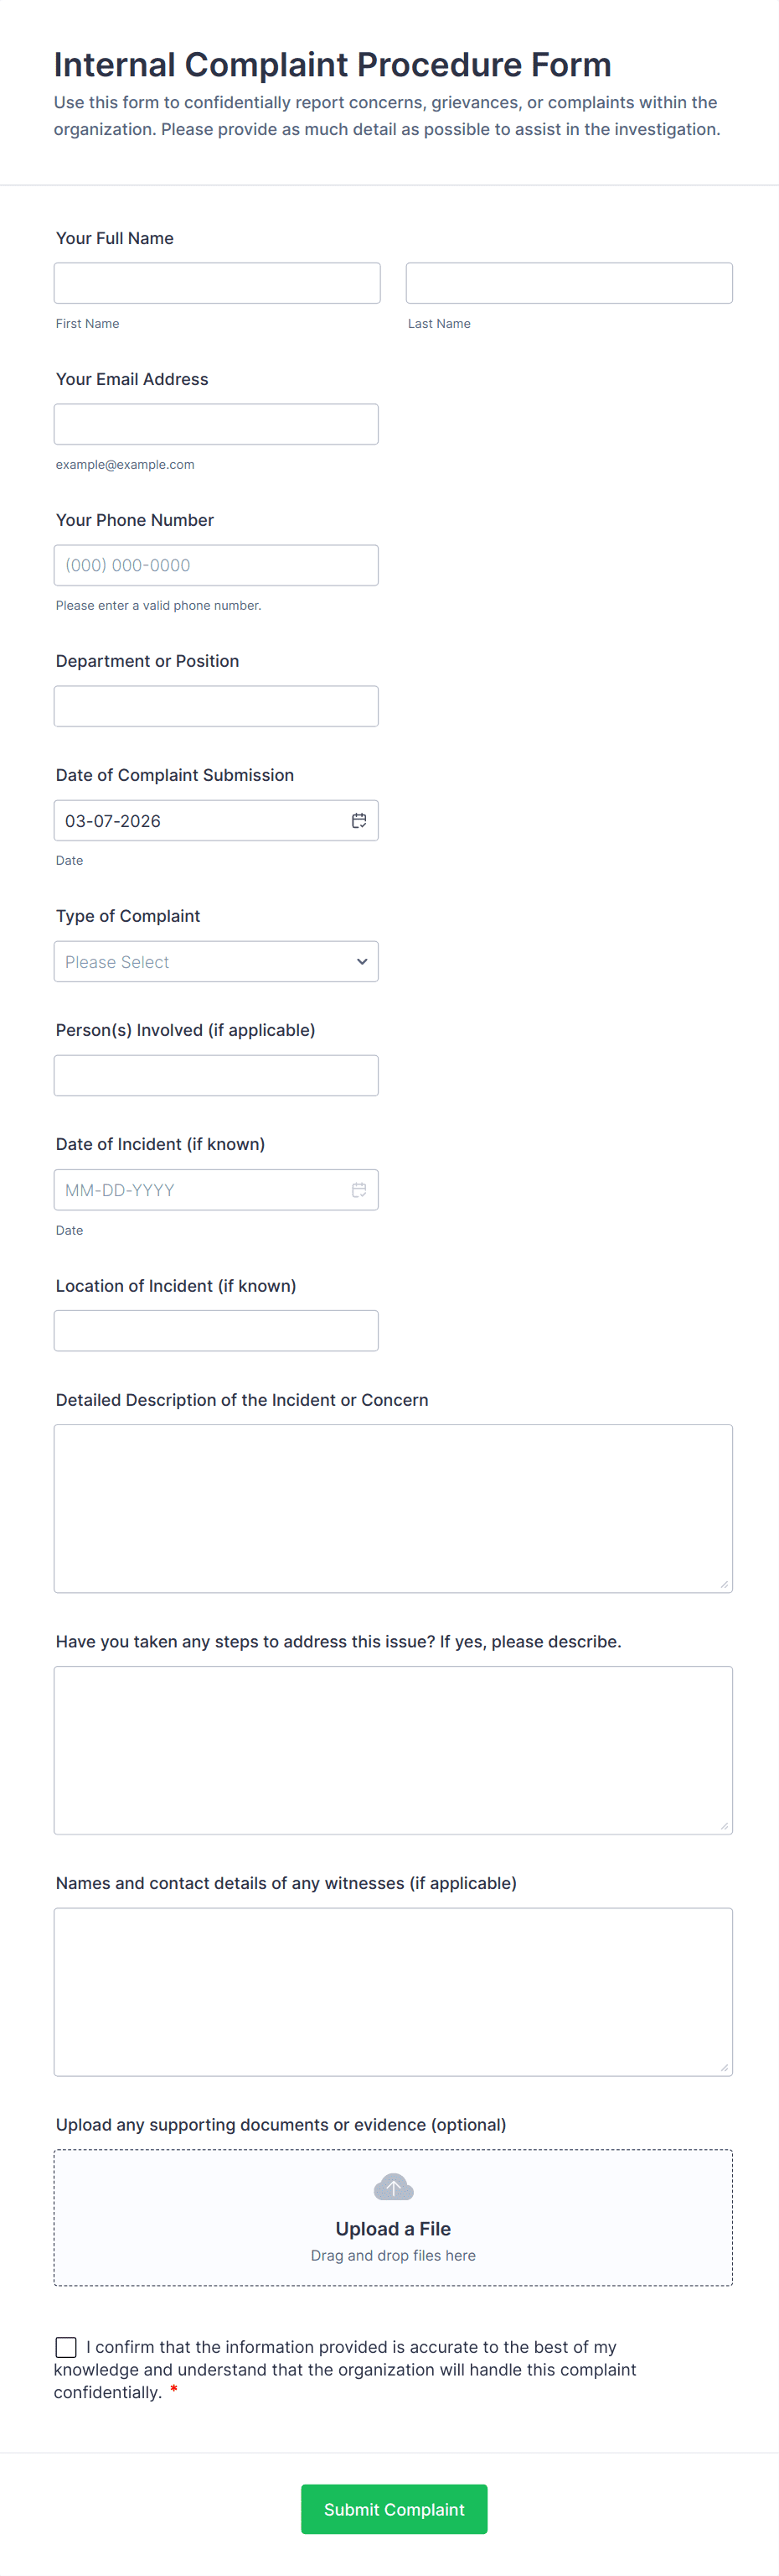Click the Location of Incident field
Viewport: 779px width, 2576px height.
(216, 1331)
